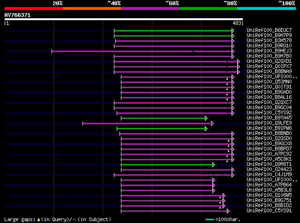Select the UniRef100_Q2QXC7 label
Image resolution: width=300 pixels, height=223 pixels.
tap(269, 103)
